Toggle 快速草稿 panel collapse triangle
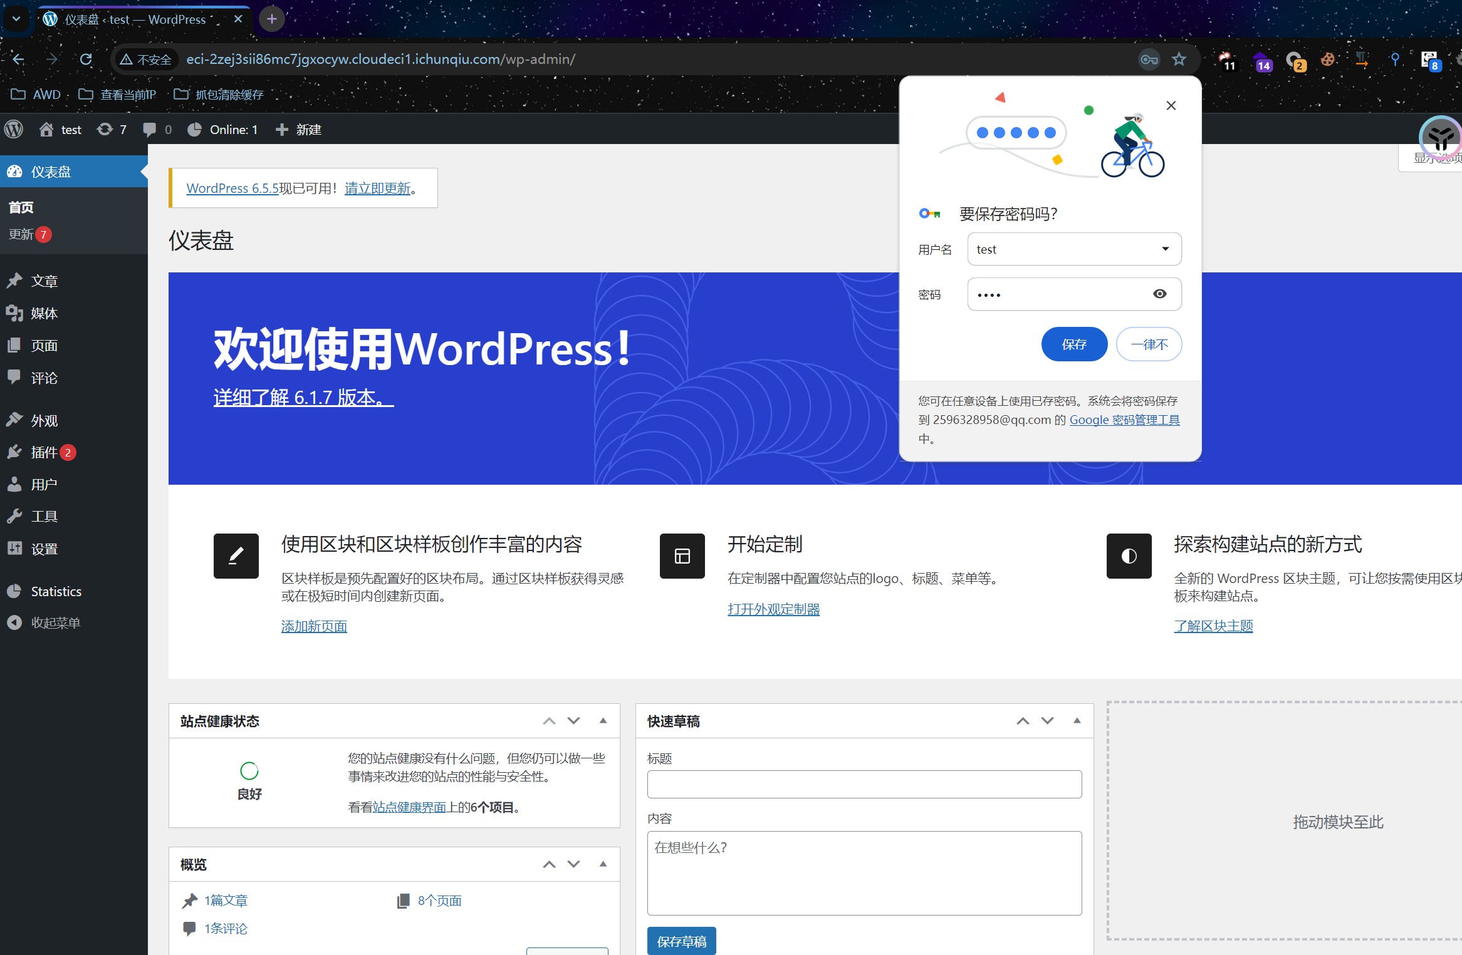The height and width of the screenshot is (955, 1462). tap(1077, 721)
